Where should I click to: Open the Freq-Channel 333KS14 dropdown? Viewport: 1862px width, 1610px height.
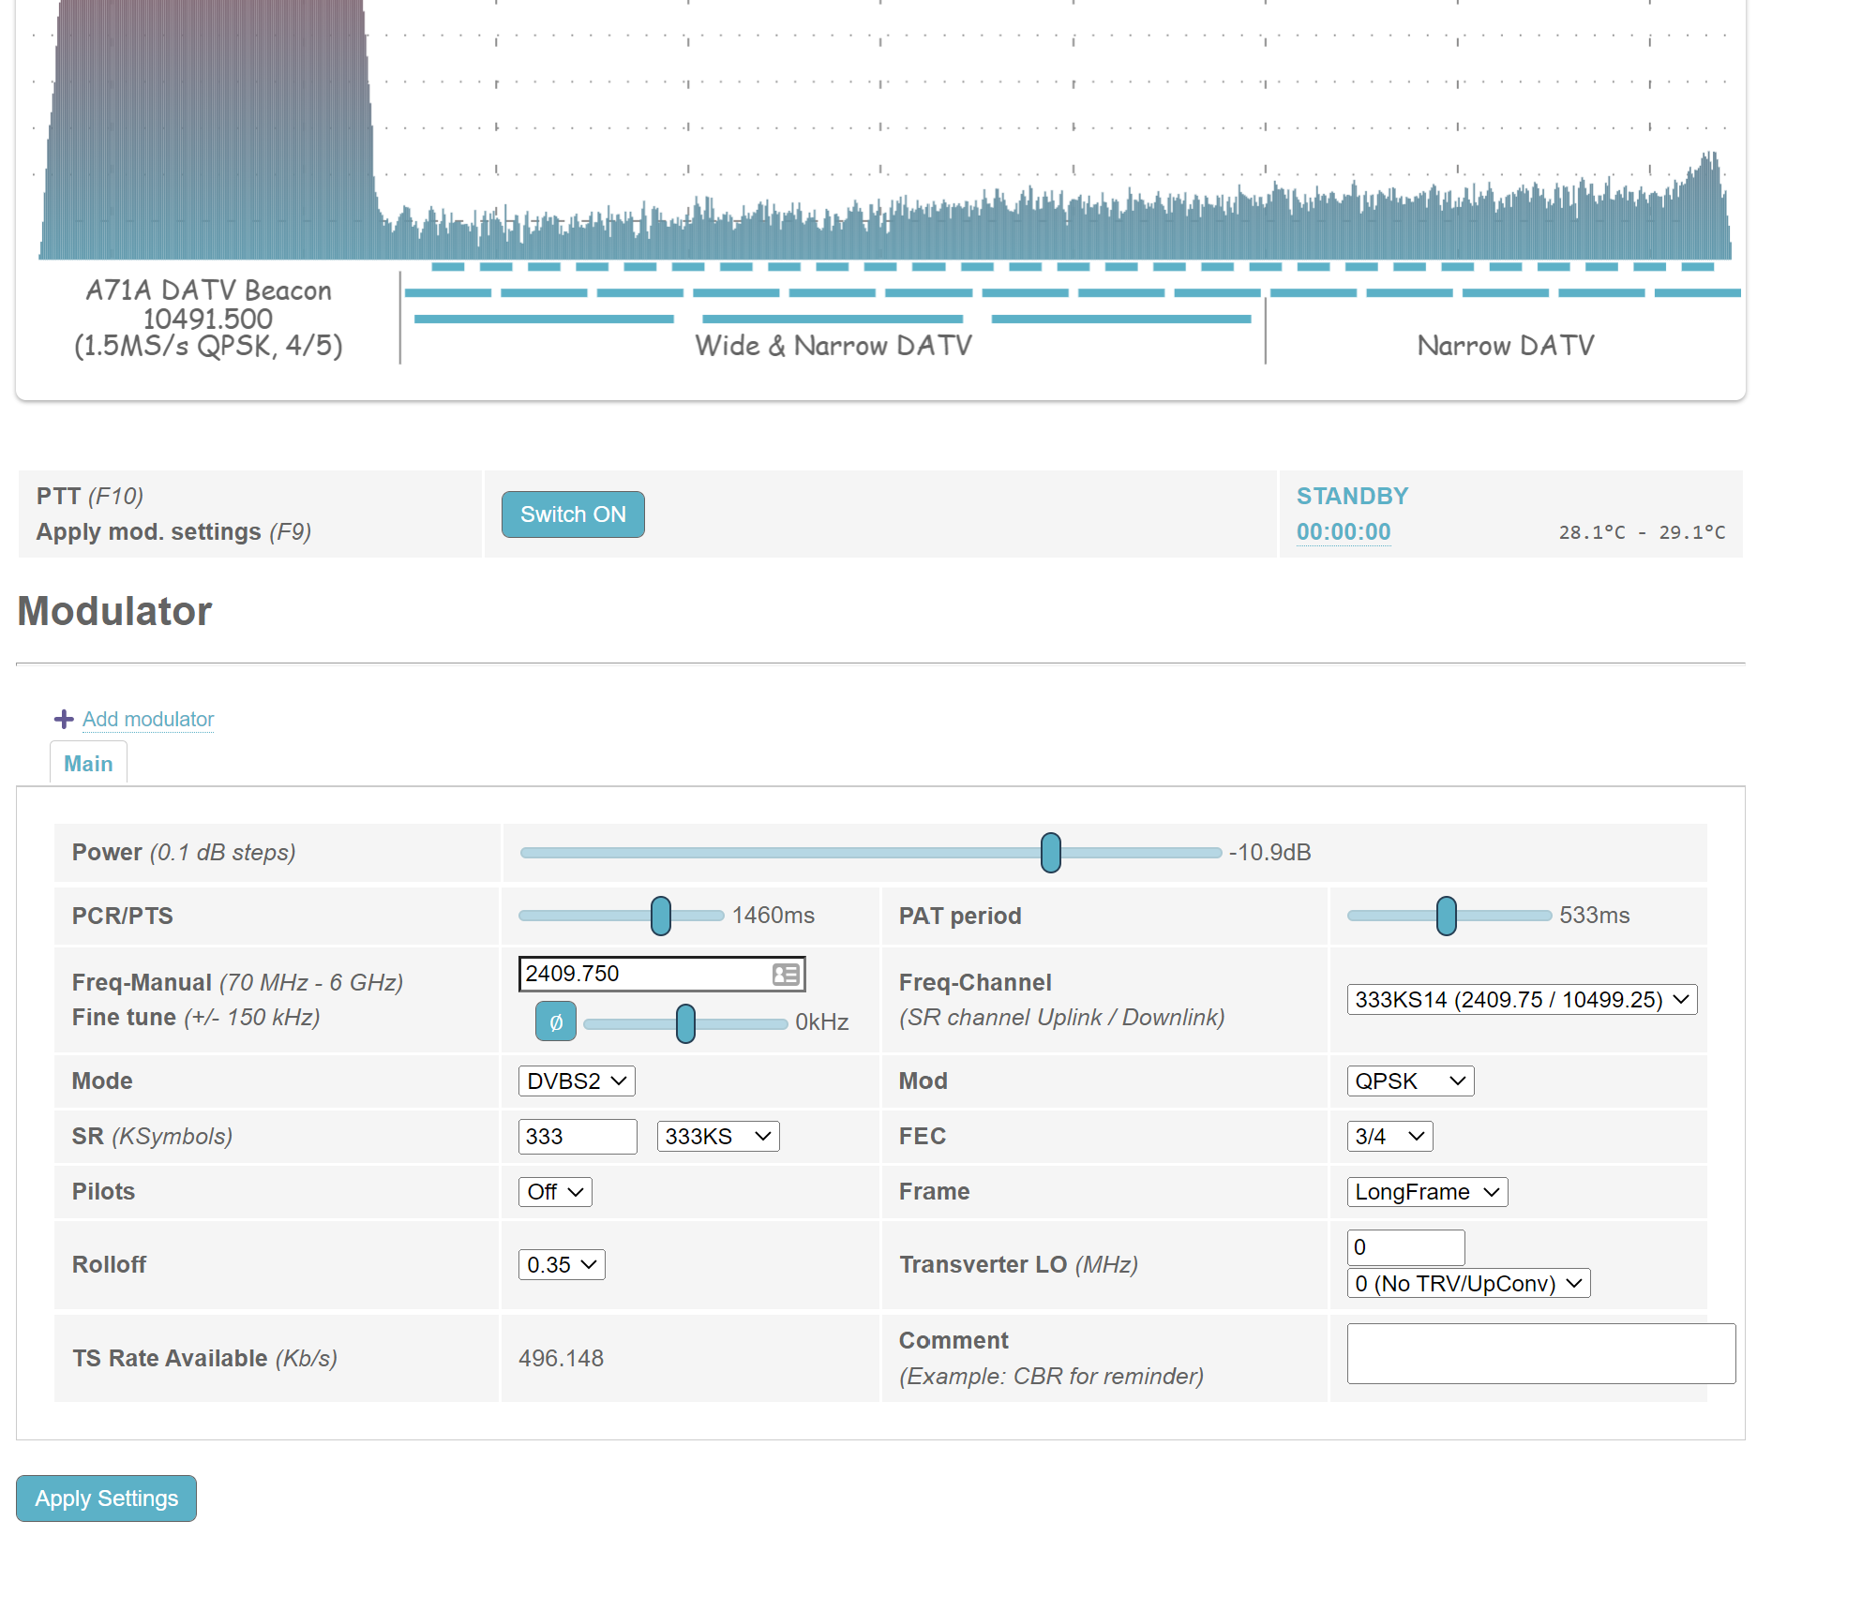[1522, 1000]
